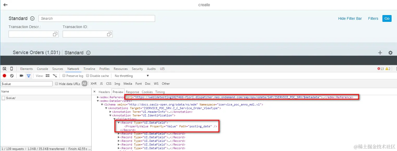Switch to the Headers tab
The image size is (397, 151).
[104, 92]
